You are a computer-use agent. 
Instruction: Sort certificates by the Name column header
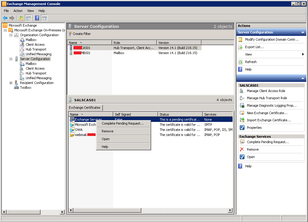[x=91, y=114]
